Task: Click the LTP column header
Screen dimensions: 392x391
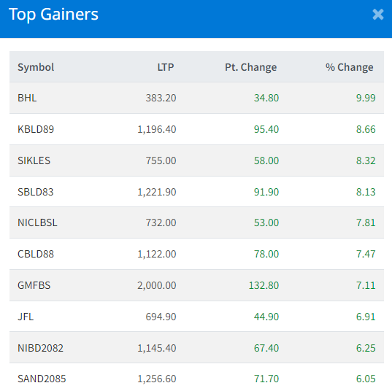Action: (x=166, y=67)
